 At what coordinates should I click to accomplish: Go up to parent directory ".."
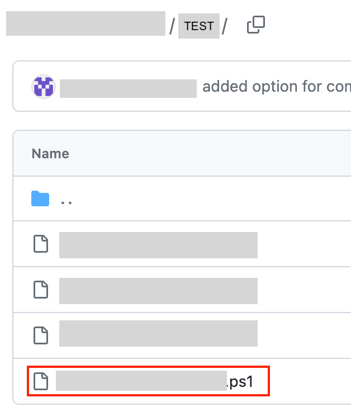point(66,200)
